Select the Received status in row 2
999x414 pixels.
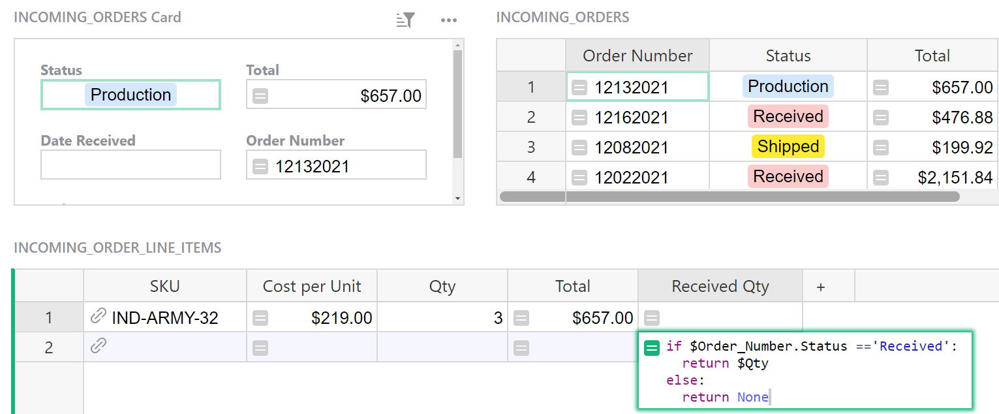tap(788, 117)
